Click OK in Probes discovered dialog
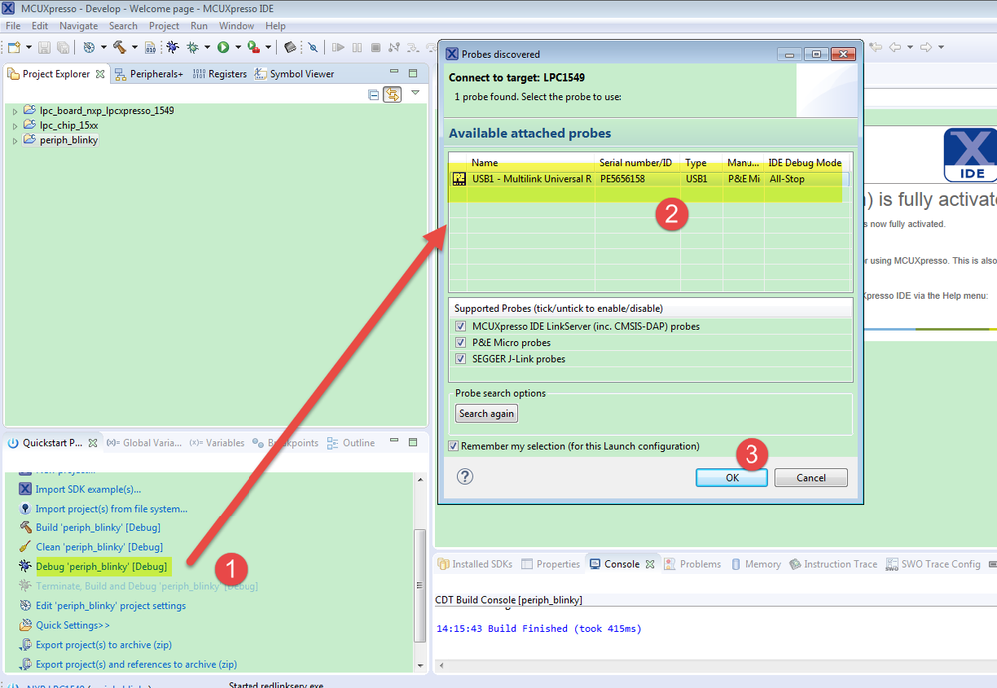The width and height of the screenshot is (997, 688). (732, 477)
